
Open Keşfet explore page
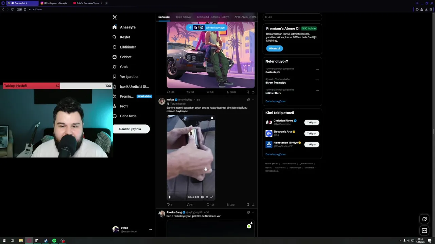coord(121,37)
